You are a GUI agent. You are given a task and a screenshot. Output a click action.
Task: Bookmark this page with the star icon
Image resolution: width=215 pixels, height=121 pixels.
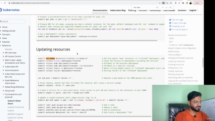pyautogui.click(x=171, y=3)
